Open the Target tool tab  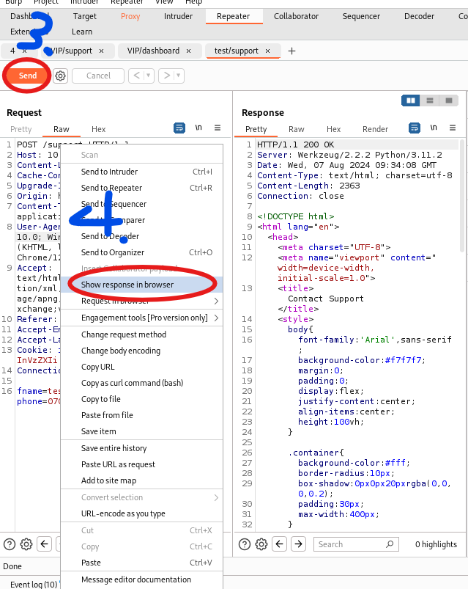click(85, 17)
